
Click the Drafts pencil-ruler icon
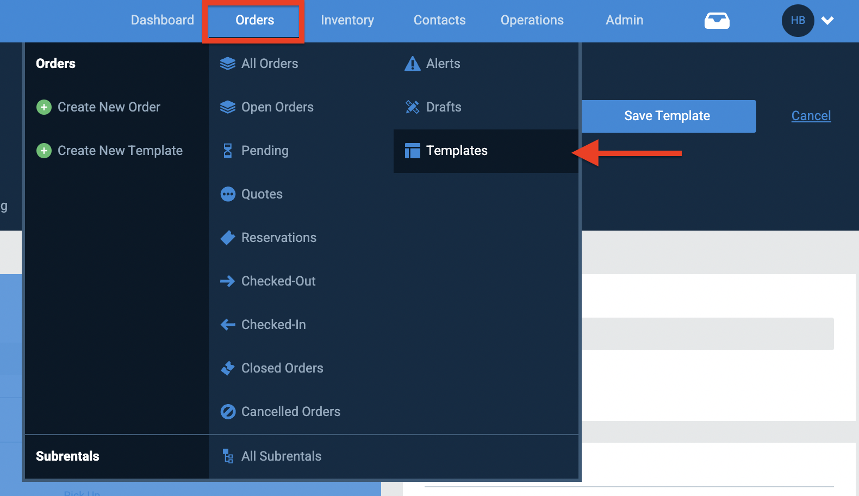[x=412, y=107]
